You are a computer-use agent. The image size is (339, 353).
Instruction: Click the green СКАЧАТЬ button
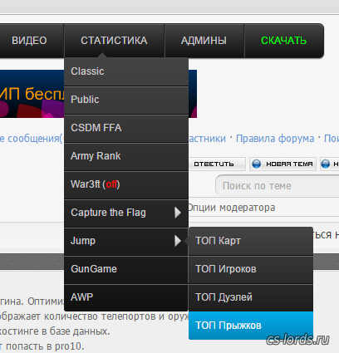[x=284, y=41]
